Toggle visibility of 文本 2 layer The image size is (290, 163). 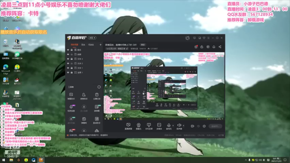(x=68, y=63)
